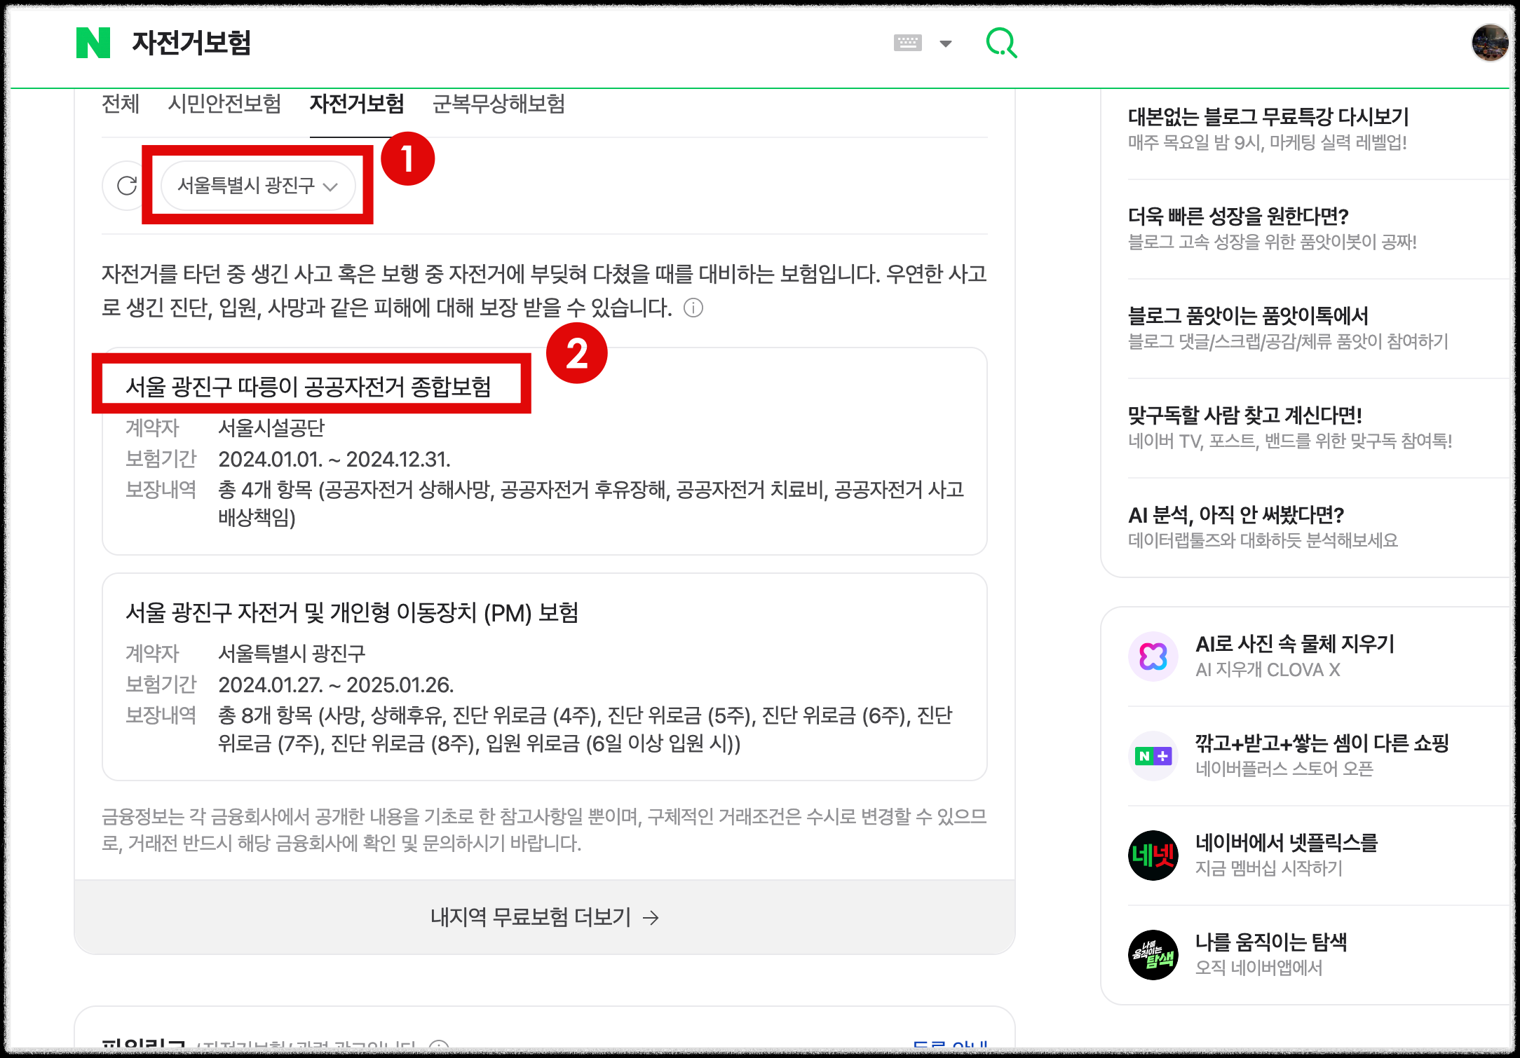Click the green Naver N logo
Image resolution: width=1520 pixels, height=1058 pixels.
(x=93, y=43)
